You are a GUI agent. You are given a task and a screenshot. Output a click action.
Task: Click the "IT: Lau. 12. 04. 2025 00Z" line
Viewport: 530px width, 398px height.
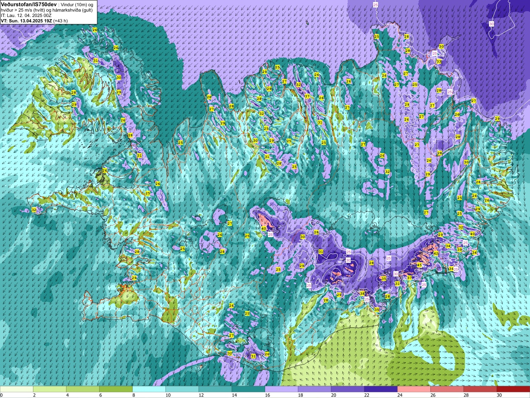pos(26,15)
